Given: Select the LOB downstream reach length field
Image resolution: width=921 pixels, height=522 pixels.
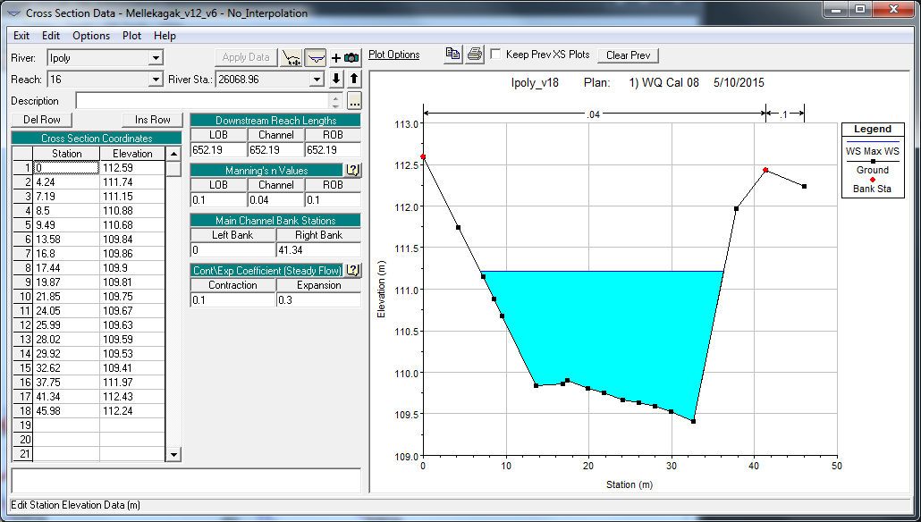Looking at the screenshot, I should (x=218, y=150).
